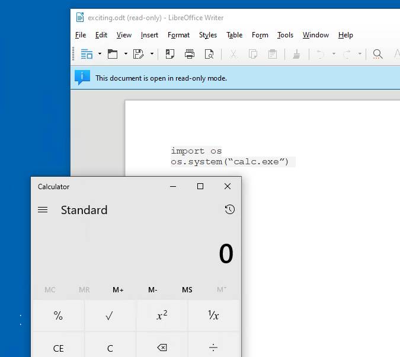
Task: Open the Edit menu
Action: [x=101, y=35]
